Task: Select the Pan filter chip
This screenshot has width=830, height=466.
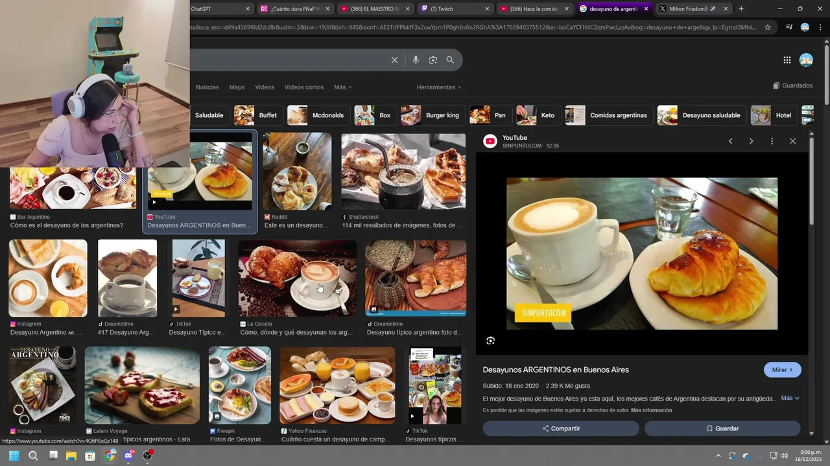Action: tap(490, 115)
